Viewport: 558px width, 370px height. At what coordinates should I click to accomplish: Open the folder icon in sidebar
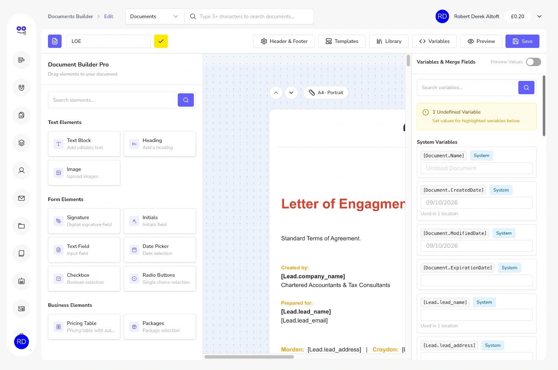point(21,226)
